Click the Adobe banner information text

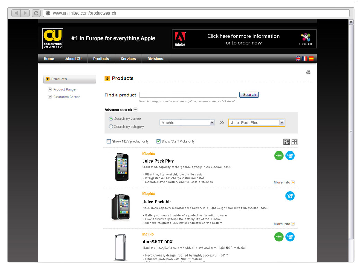[243, 39]
